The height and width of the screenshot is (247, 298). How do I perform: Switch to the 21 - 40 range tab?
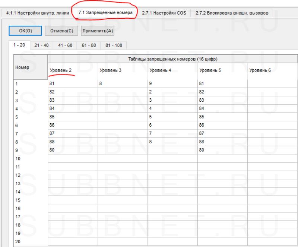click(x=42, y=45)
